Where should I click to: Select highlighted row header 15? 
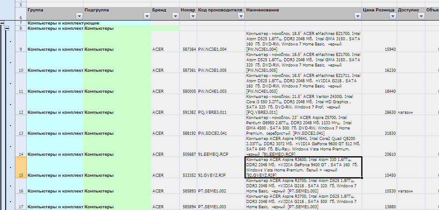click(20, 168)
